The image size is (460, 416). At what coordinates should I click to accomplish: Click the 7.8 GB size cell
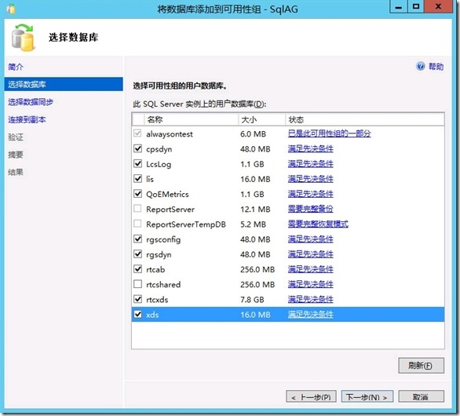(x=252, y=300)
